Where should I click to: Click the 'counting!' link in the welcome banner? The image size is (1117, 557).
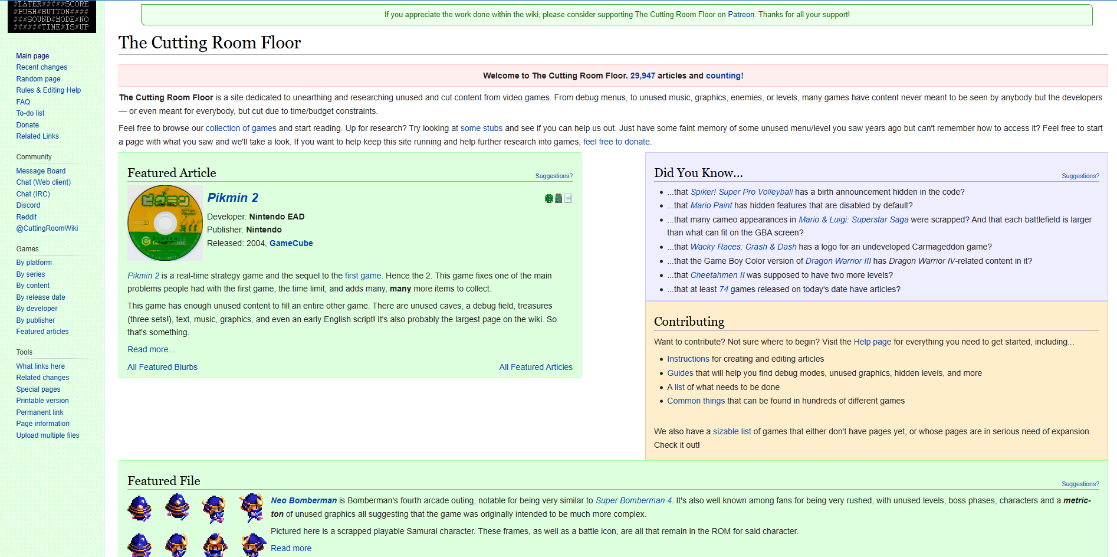pos(725,76)
